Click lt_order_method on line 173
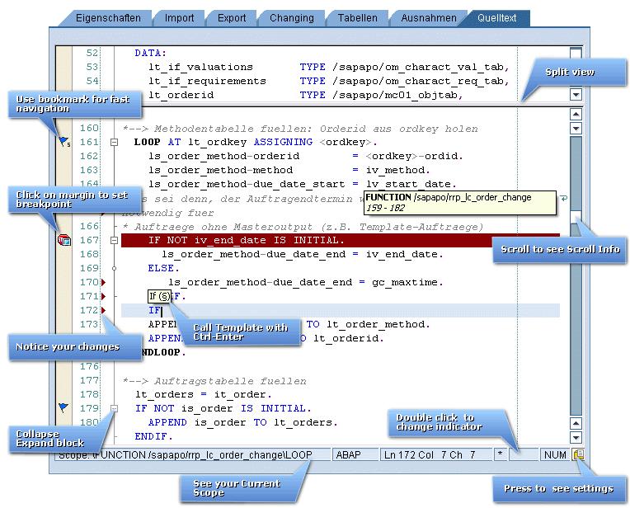The width and height of the screenshot is (630, 508). (378, 324)
